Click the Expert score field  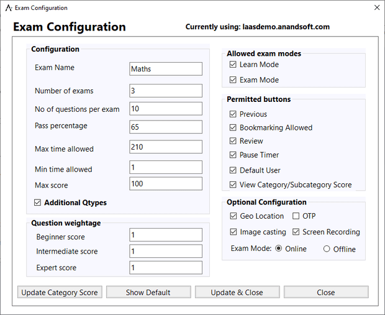pyautogui.click(x=166, y=268)
